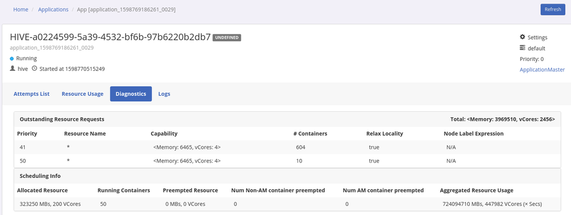Switch to the Resource Usage tab
The image size is (571, 215).
82,94
